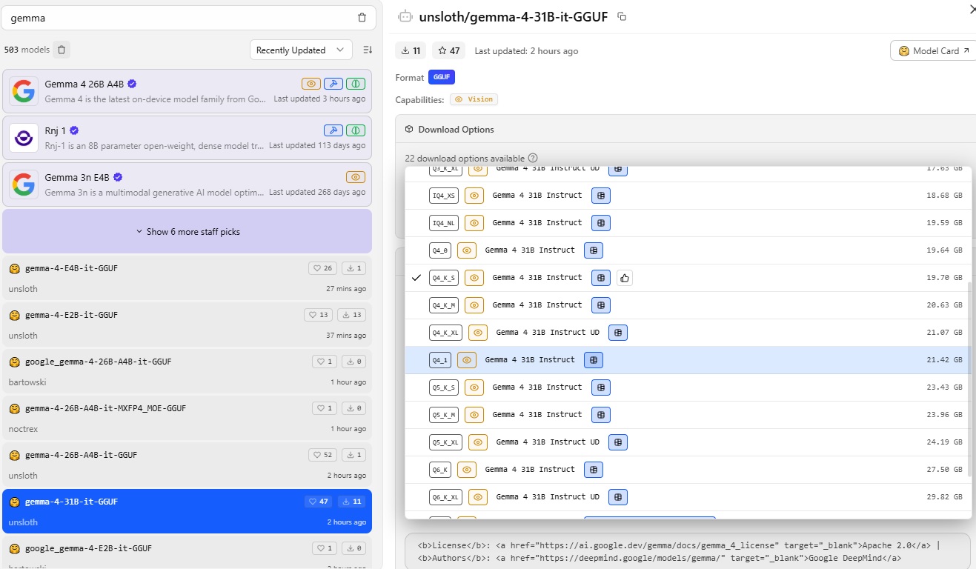976x569 pixels.
Task: Copy the unsloth/gemma-4-31B-it-GGUF model name
Action: (x=622, y=16)
